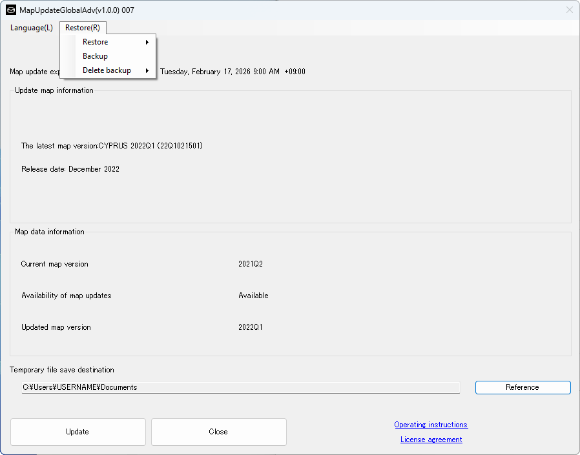Select the Restore entry in the dropdown
Viewport: 580px width, 455px height.
point(96,42)
